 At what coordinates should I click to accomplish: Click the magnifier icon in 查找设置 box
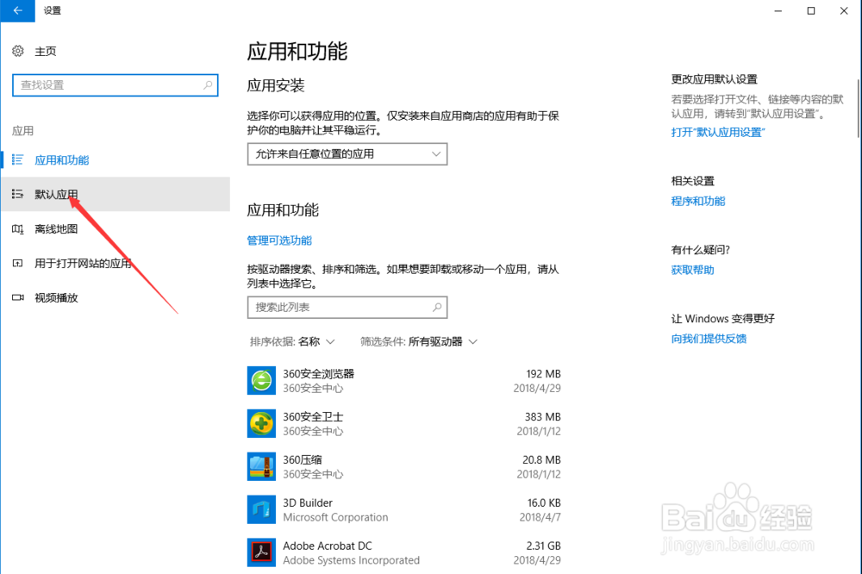coord(208,85)
